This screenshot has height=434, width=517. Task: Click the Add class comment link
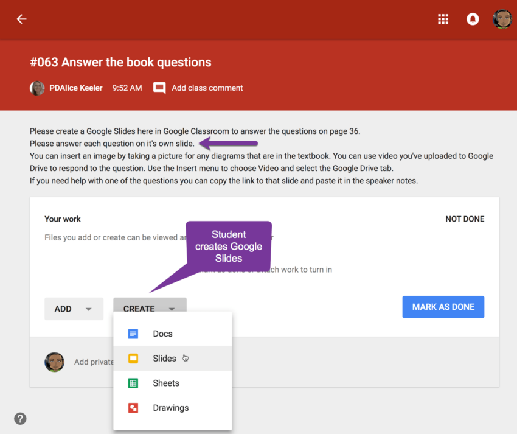(x=207, y=88)
